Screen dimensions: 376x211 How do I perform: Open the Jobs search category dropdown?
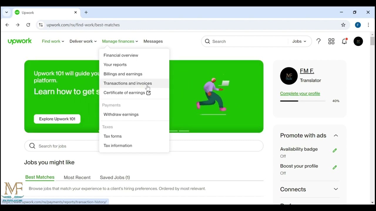299,41
